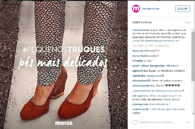
Task: Open the three-dot more options menu
Action: [x=187, y=122]
